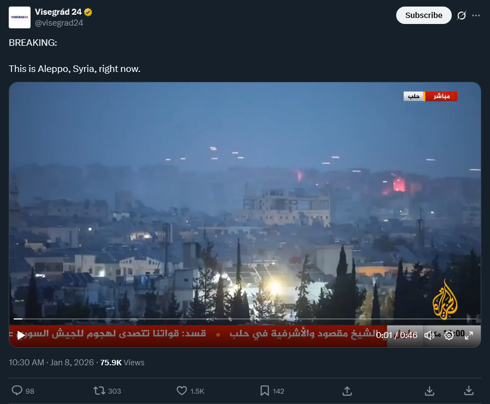Click the Subscribe button
This screenshot has height=404, width=490.
click(423, 15)
